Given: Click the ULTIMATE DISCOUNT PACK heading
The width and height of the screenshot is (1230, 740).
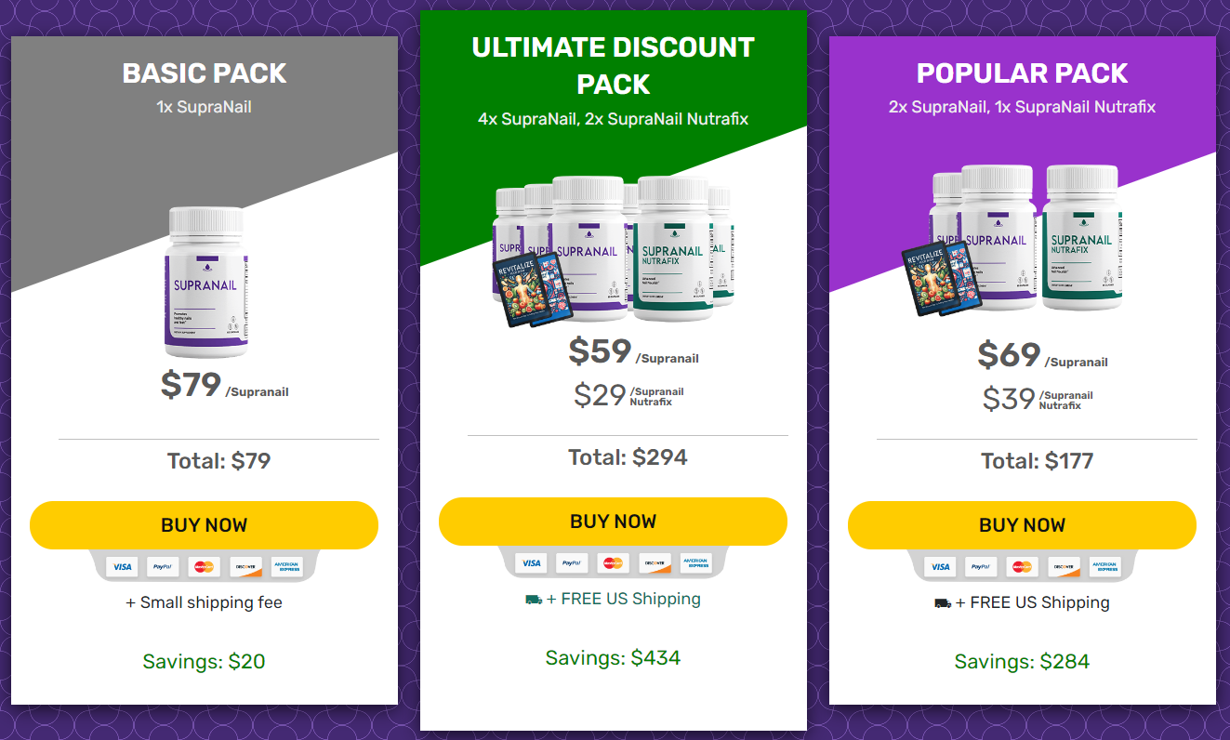Looking at the screenshot, I should tap(613, 62).
